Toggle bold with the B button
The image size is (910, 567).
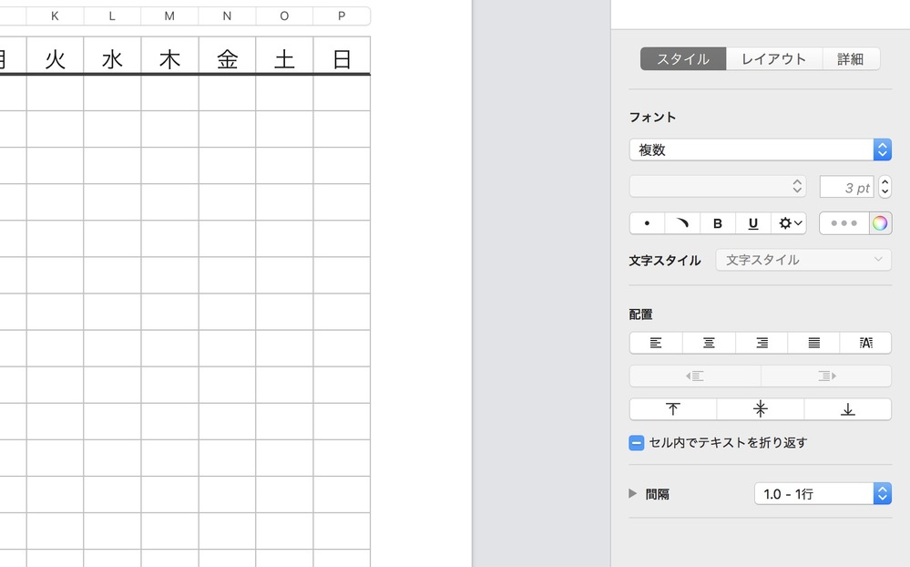(x=717, y=223)
